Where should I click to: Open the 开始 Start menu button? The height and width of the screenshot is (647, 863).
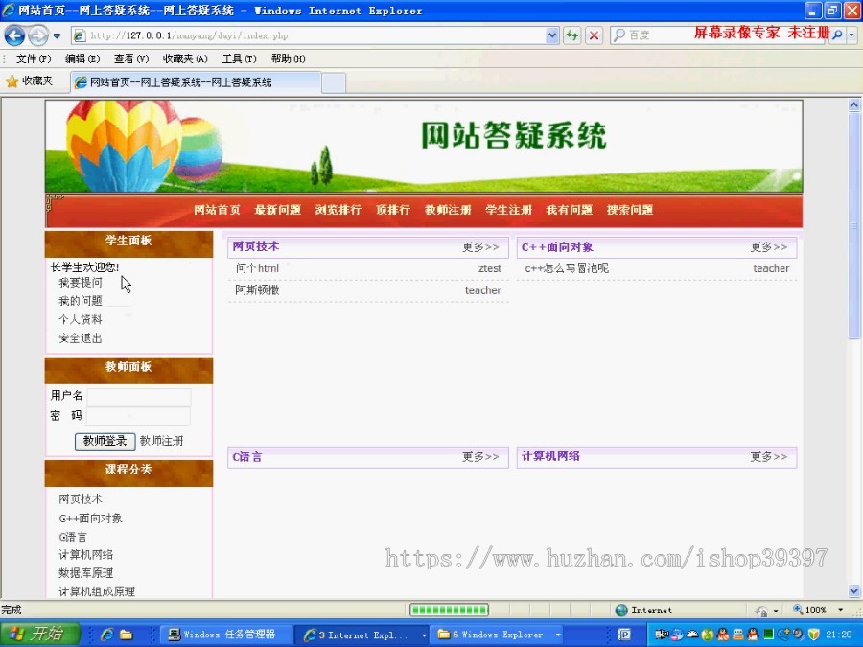(39, 635)
